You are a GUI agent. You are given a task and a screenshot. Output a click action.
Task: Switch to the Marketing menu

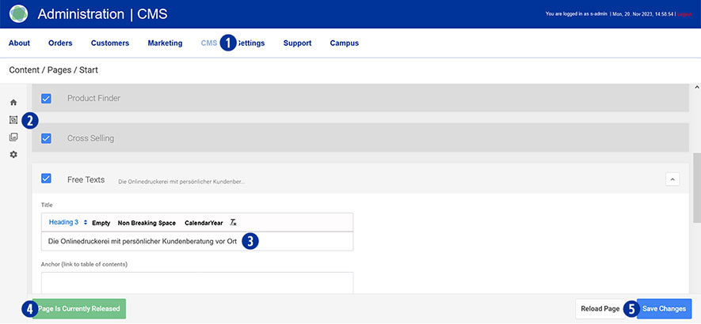pyautogui.click(x=165, y=43)
